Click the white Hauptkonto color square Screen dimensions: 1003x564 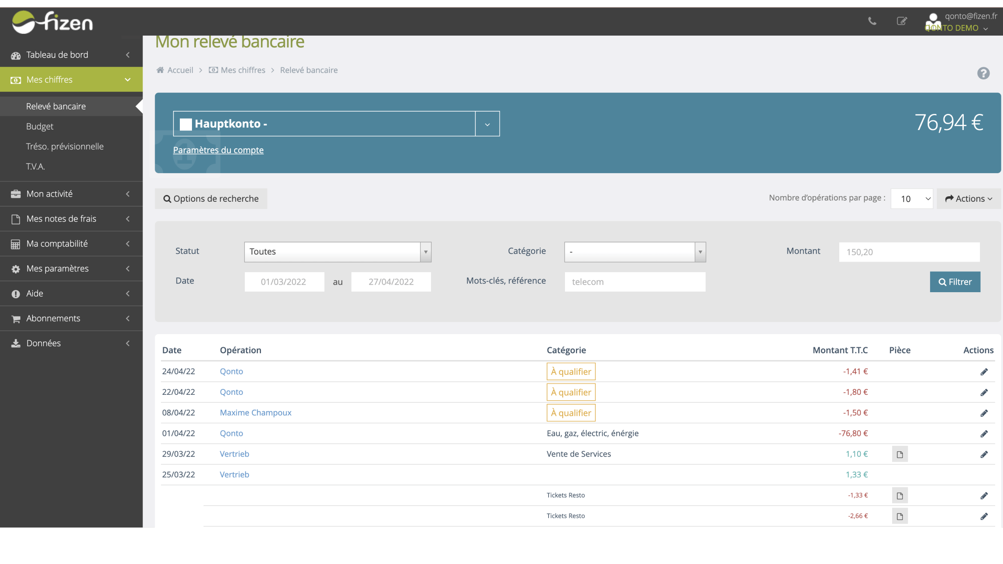(186, 124)
